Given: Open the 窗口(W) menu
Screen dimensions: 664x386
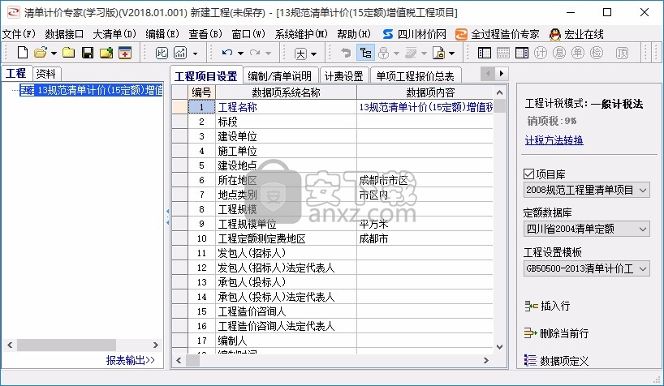Looking at the screenshot, I should coord(248,34).
